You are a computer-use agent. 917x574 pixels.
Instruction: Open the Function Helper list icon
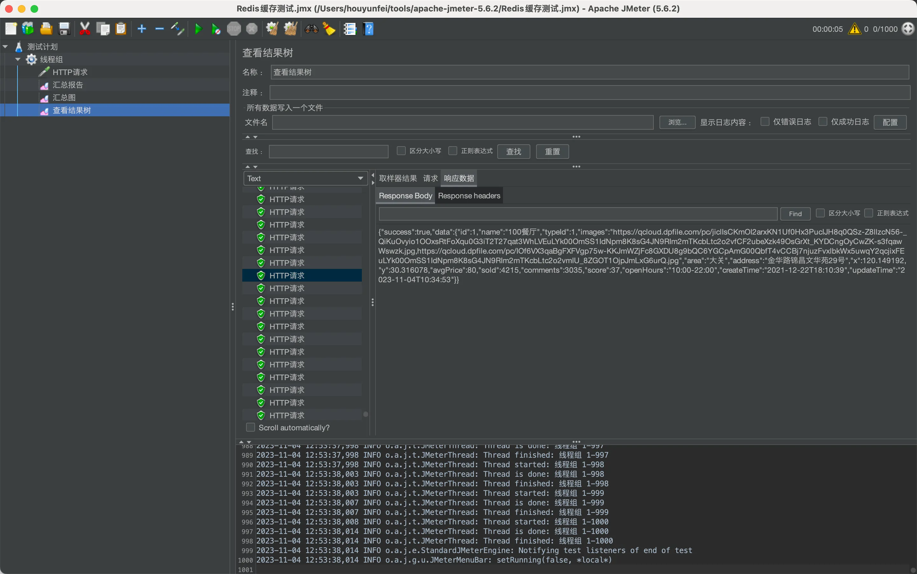pyautogui.click(x=350, y=29)
